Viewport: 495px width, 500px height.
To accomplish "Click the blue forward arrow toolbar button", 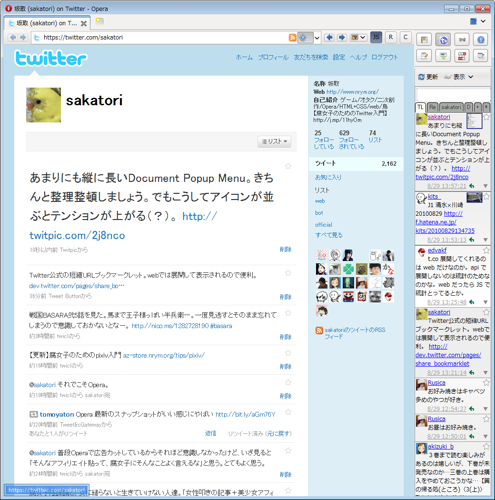I will 342,38.
